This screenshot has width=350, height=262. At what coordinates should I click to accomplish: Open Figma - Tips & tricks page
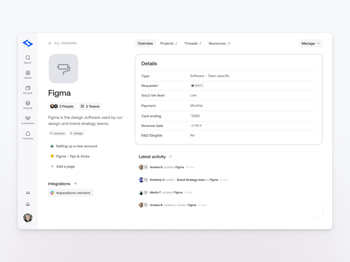click(70, 156)
